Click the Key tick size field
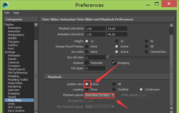179x113 pixels. coord(95,58)
